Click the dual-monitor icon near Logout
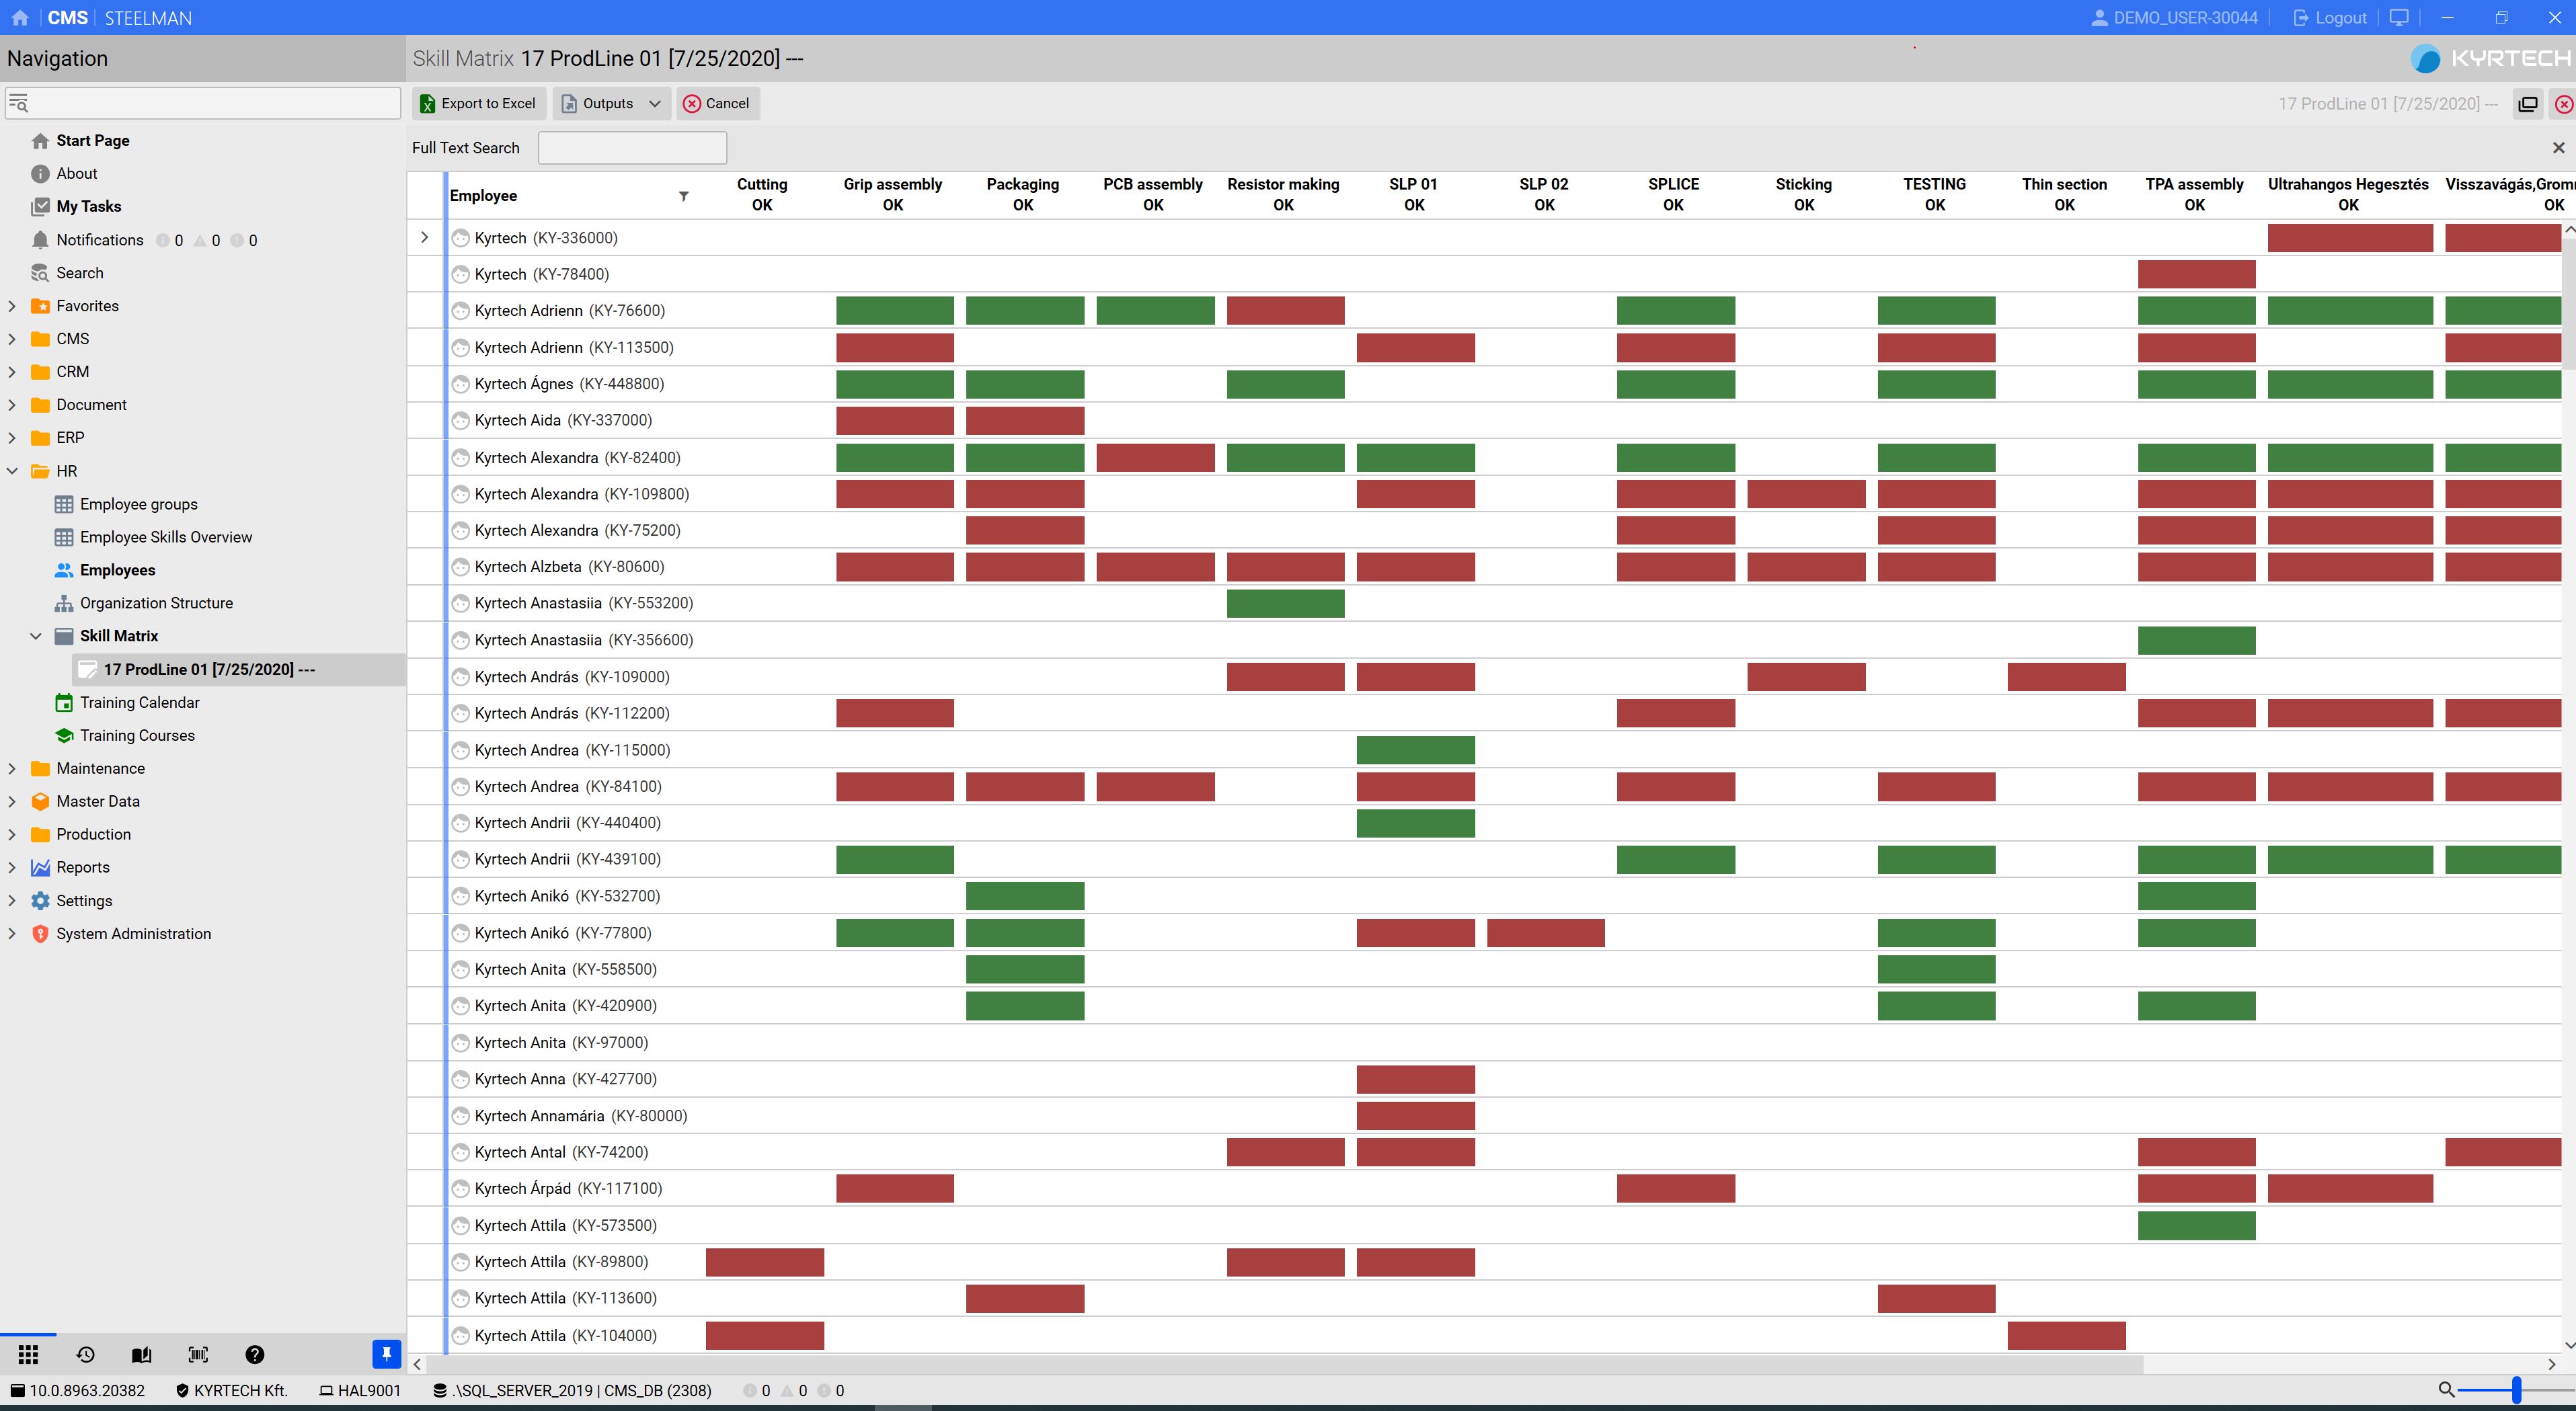 tap(2399, 17)
